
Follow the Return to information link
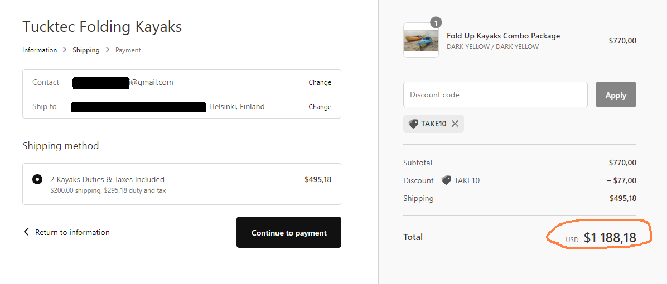pos(72,232)
